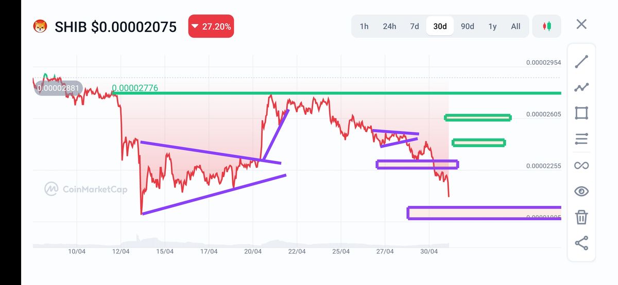Toggle drawings visibility with eye icon
The image size is (618, 285).
tap(581, 191)
